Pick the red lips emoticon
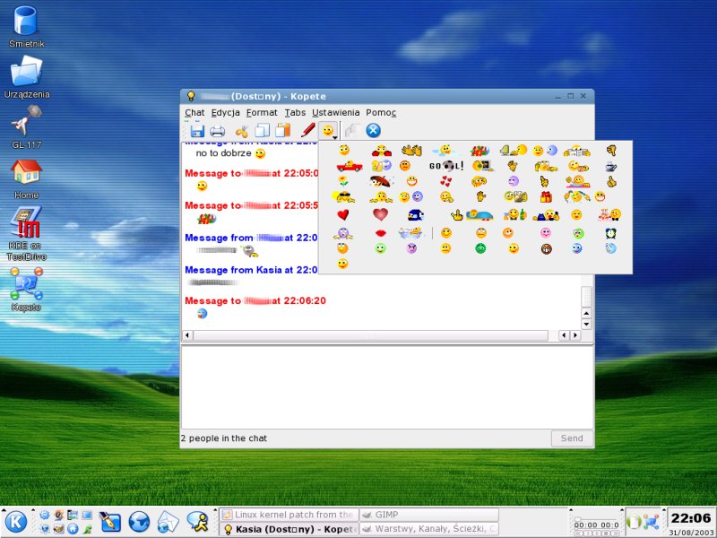Screen dimensions: 717x538 [380, 233]
